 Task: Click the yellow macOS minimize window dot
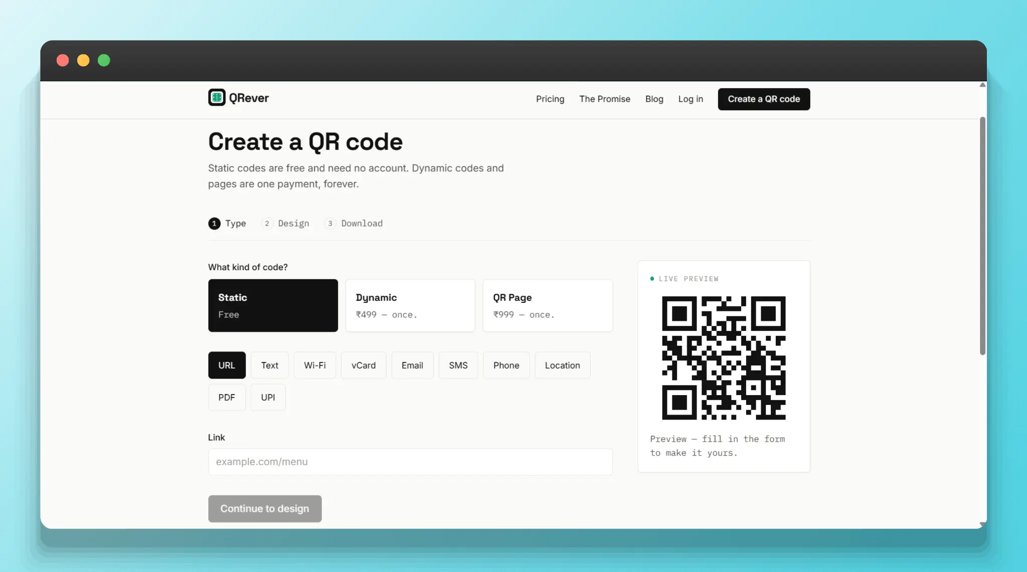point(83,60)
